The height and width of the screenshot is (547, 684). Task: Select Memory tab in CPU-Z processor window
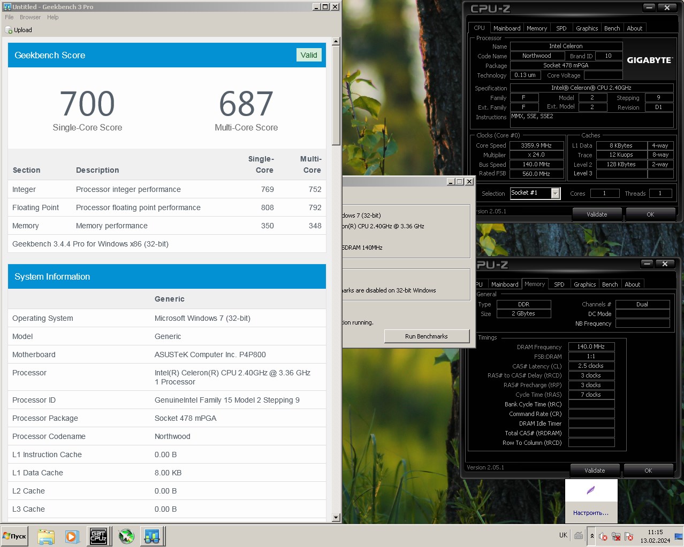click(537, 28)
